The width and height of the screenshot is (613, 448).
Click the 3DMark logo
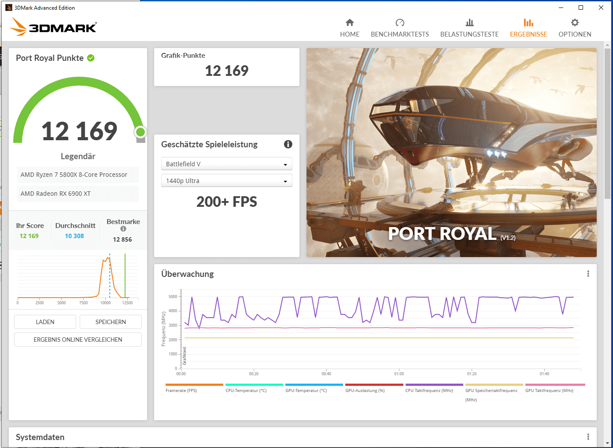[53, 26]
